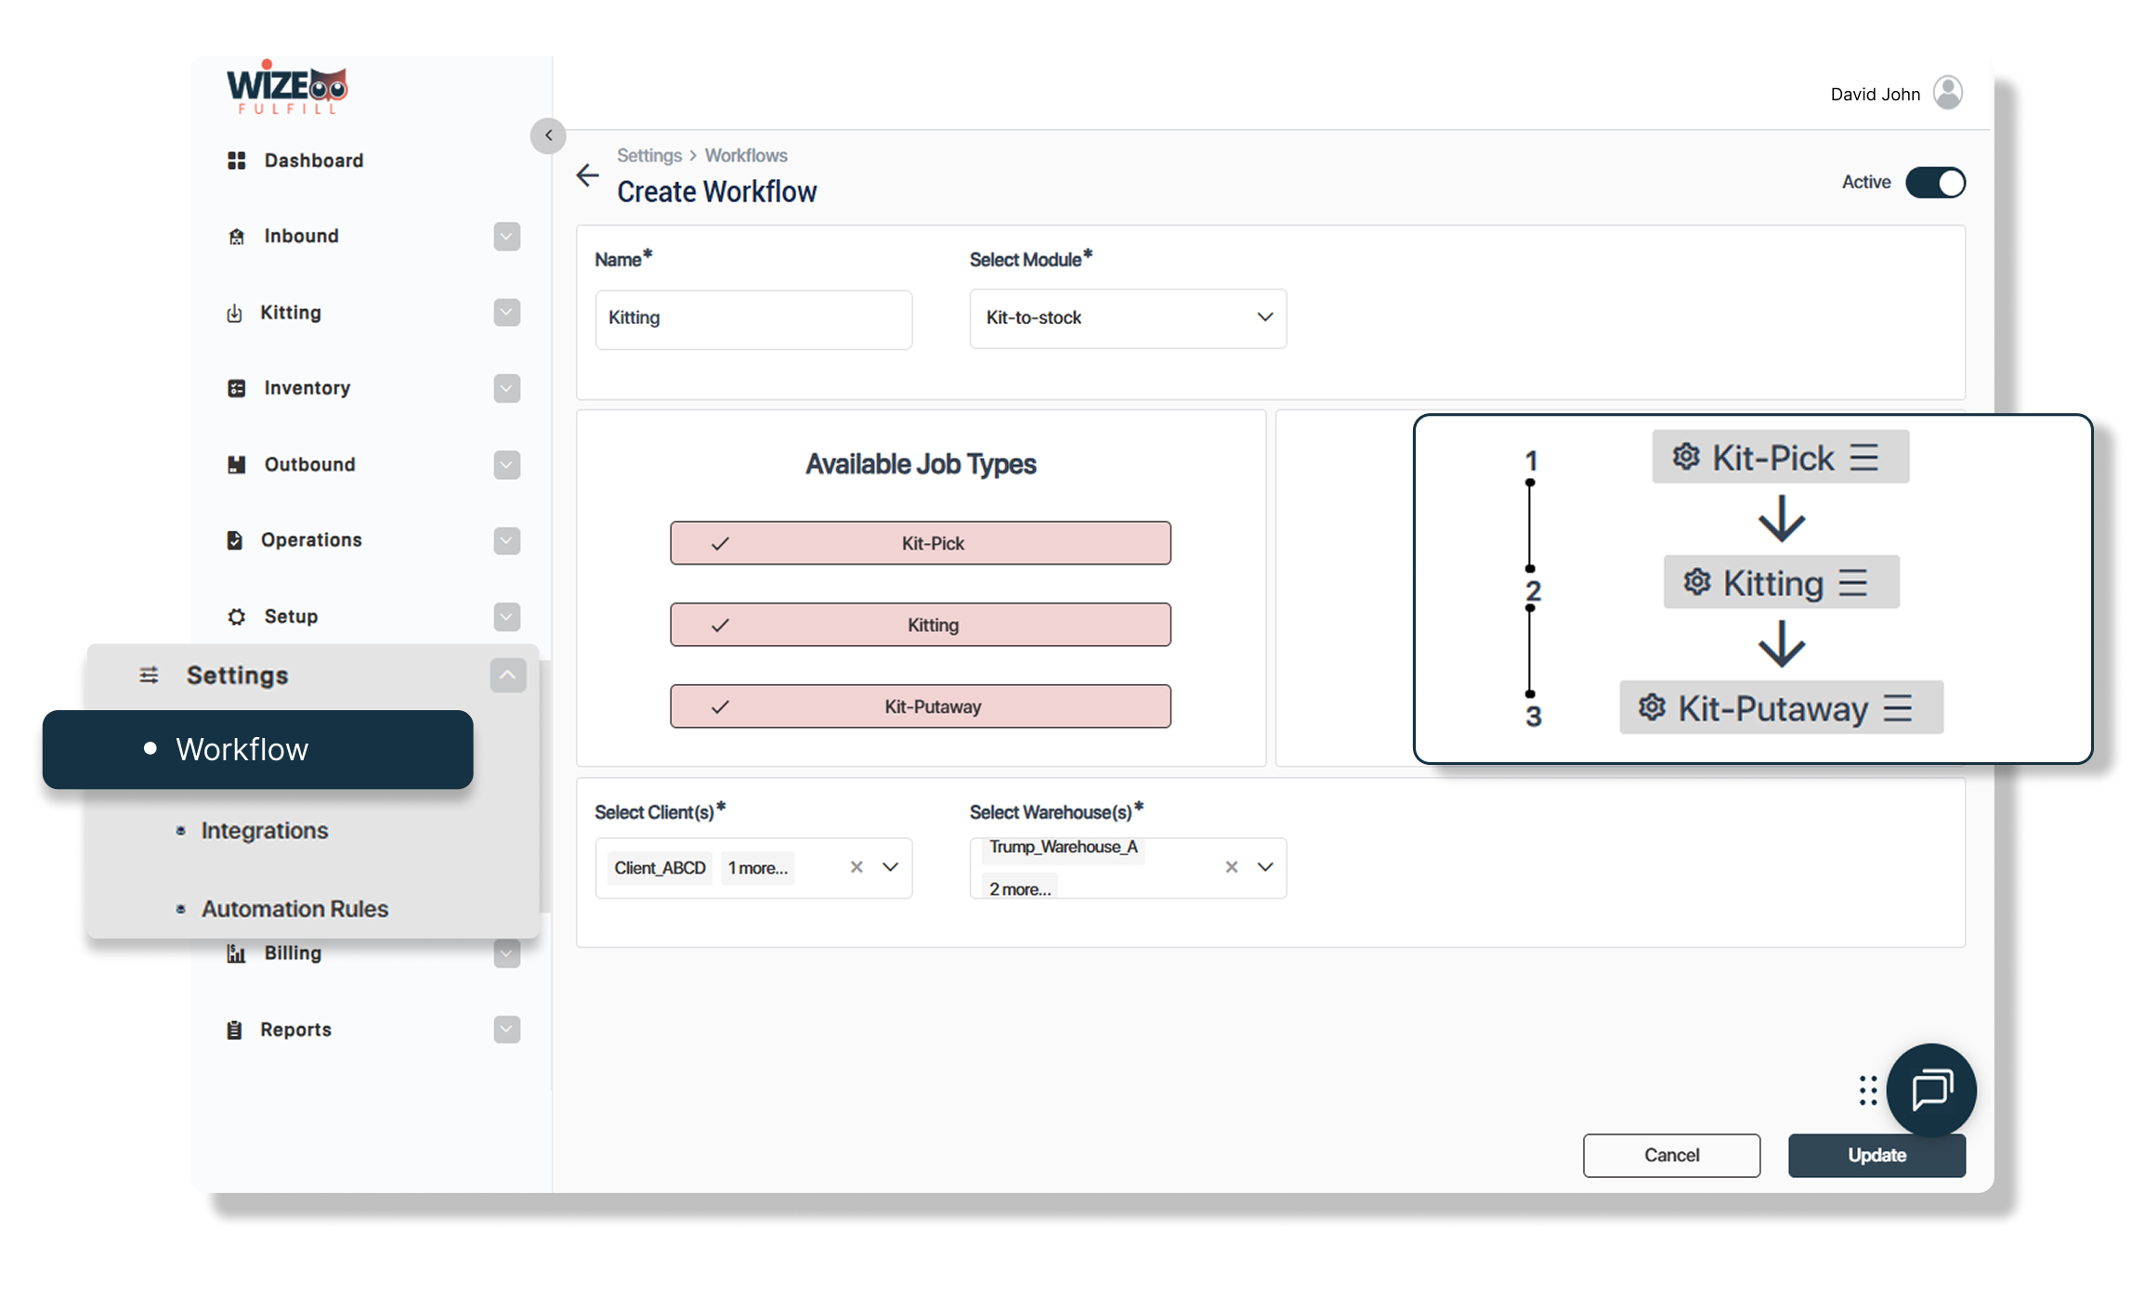Open the Dashboard menu item
Viewport: 2132px width, 1295px height.
coord(313,161)
